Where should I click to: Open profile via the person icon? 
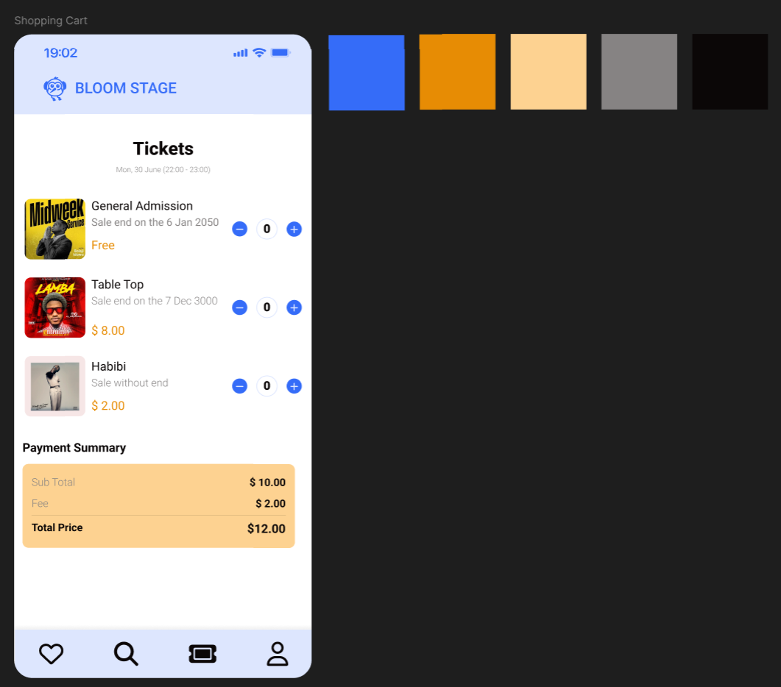click(278, 654)
